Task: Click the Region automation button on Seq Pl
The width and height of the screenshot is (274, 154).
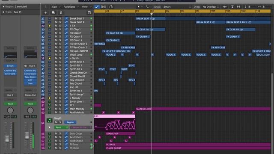Action: pos(70,122)
